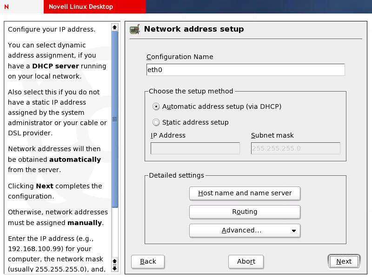Proceed by clicking Next

coord(344,261)
